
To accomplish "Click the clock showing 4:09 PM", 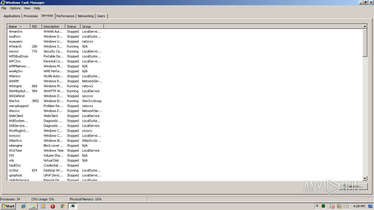I will pos(359,206).
